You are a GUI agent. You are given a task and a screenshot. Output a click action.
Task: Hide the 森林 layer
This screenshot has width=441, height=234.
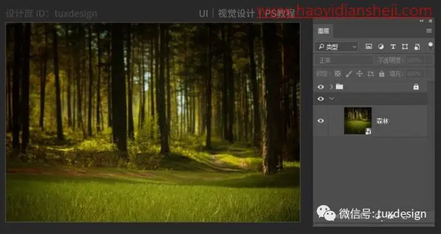pos(321,121)
